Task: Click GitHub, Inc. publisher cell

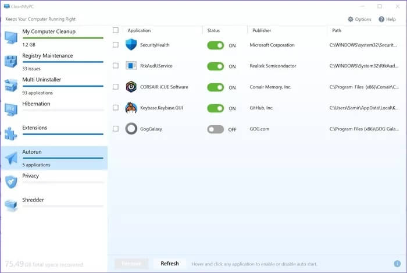Action: 262,108
